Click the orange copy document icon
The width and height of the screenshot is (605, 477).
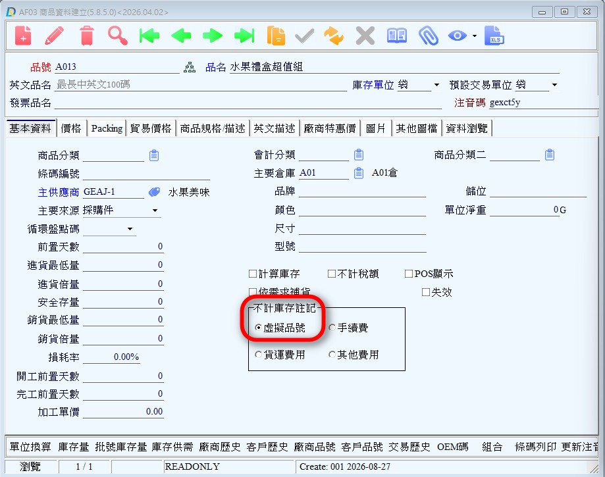point(276,36)
